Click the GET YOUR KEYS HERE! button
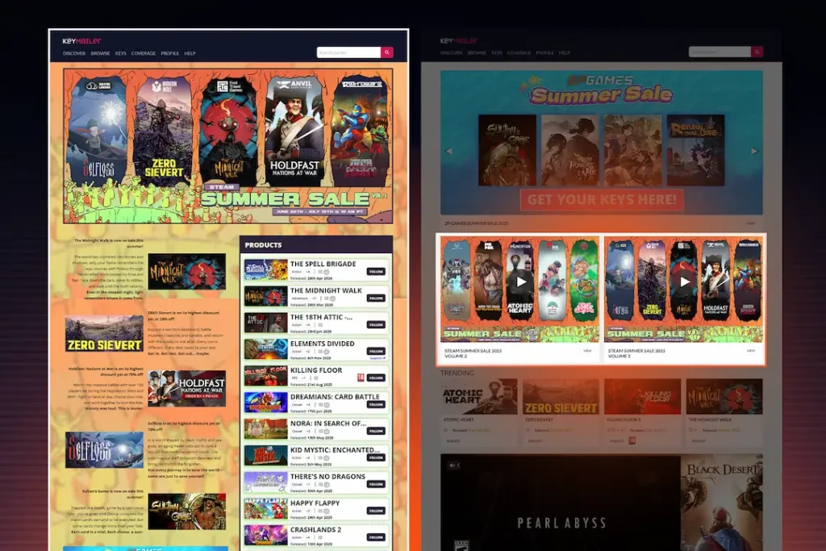 pos(602,199)
